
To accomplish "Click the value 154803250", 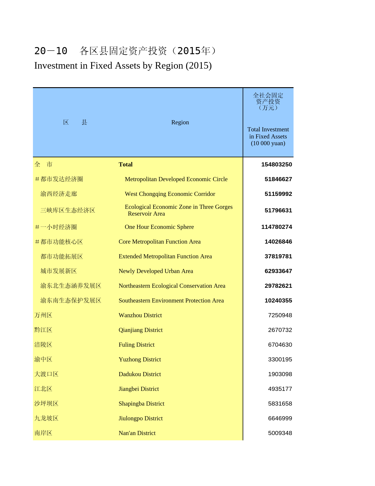I will click(276, 164).
